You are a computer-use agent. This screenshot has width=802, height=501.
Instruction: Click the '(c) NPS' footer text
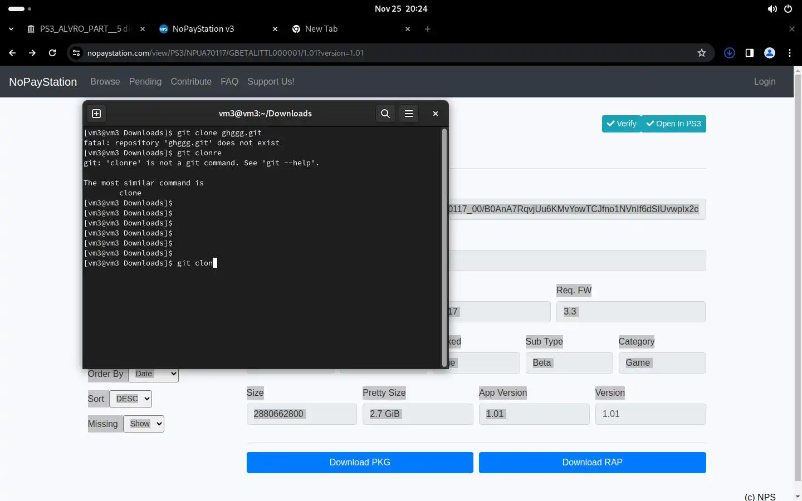(x=760, y=497)
